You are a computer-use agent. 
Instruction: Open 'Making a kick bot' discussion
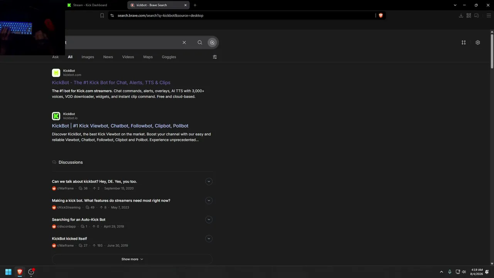pyautogui.click(x=111, y=201)
